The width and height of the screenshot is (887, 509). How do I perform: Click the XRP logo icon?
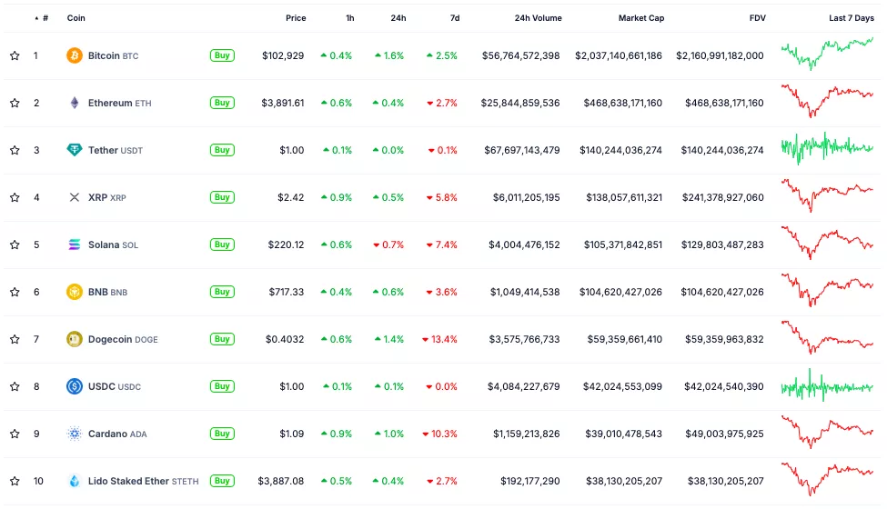click(x=75, y=197)
